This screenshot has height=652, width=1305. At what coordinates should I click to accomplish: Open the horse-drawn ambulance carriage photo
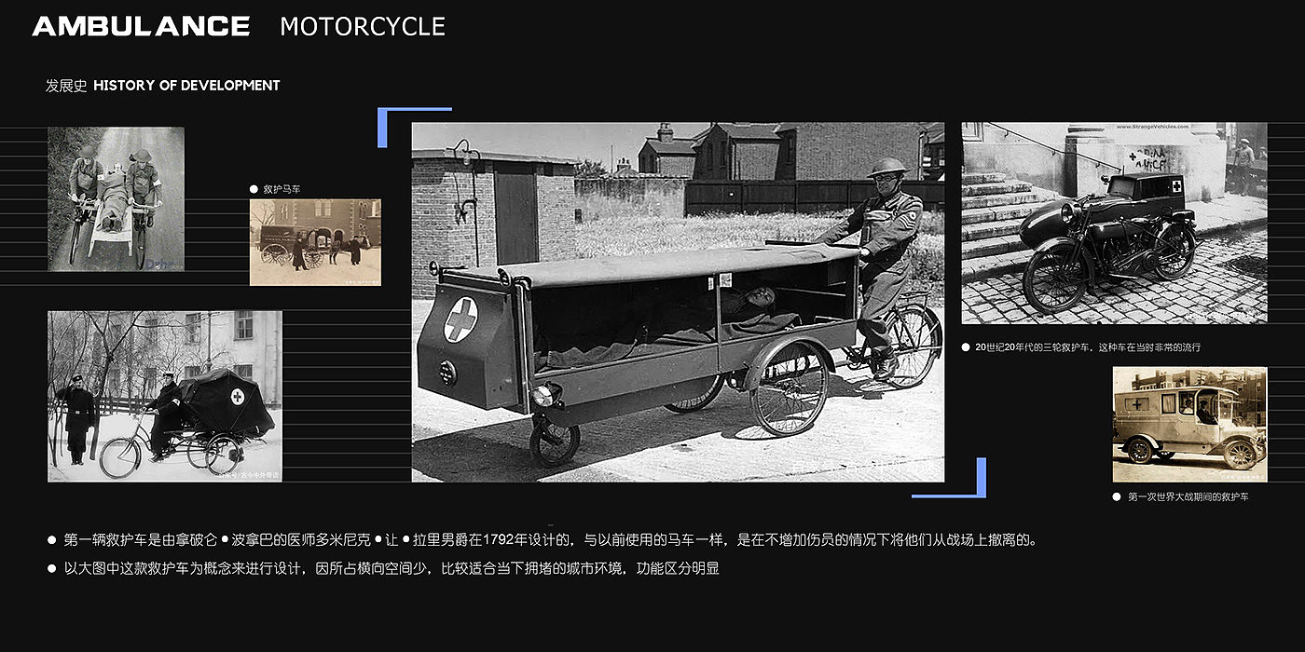coord(315,242)
